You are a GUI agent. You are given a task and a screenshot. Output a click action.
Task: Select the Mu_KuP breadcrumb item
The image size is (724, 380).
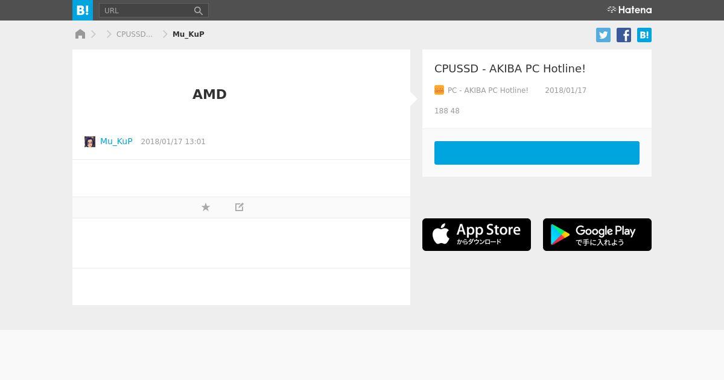click(188, 34)
